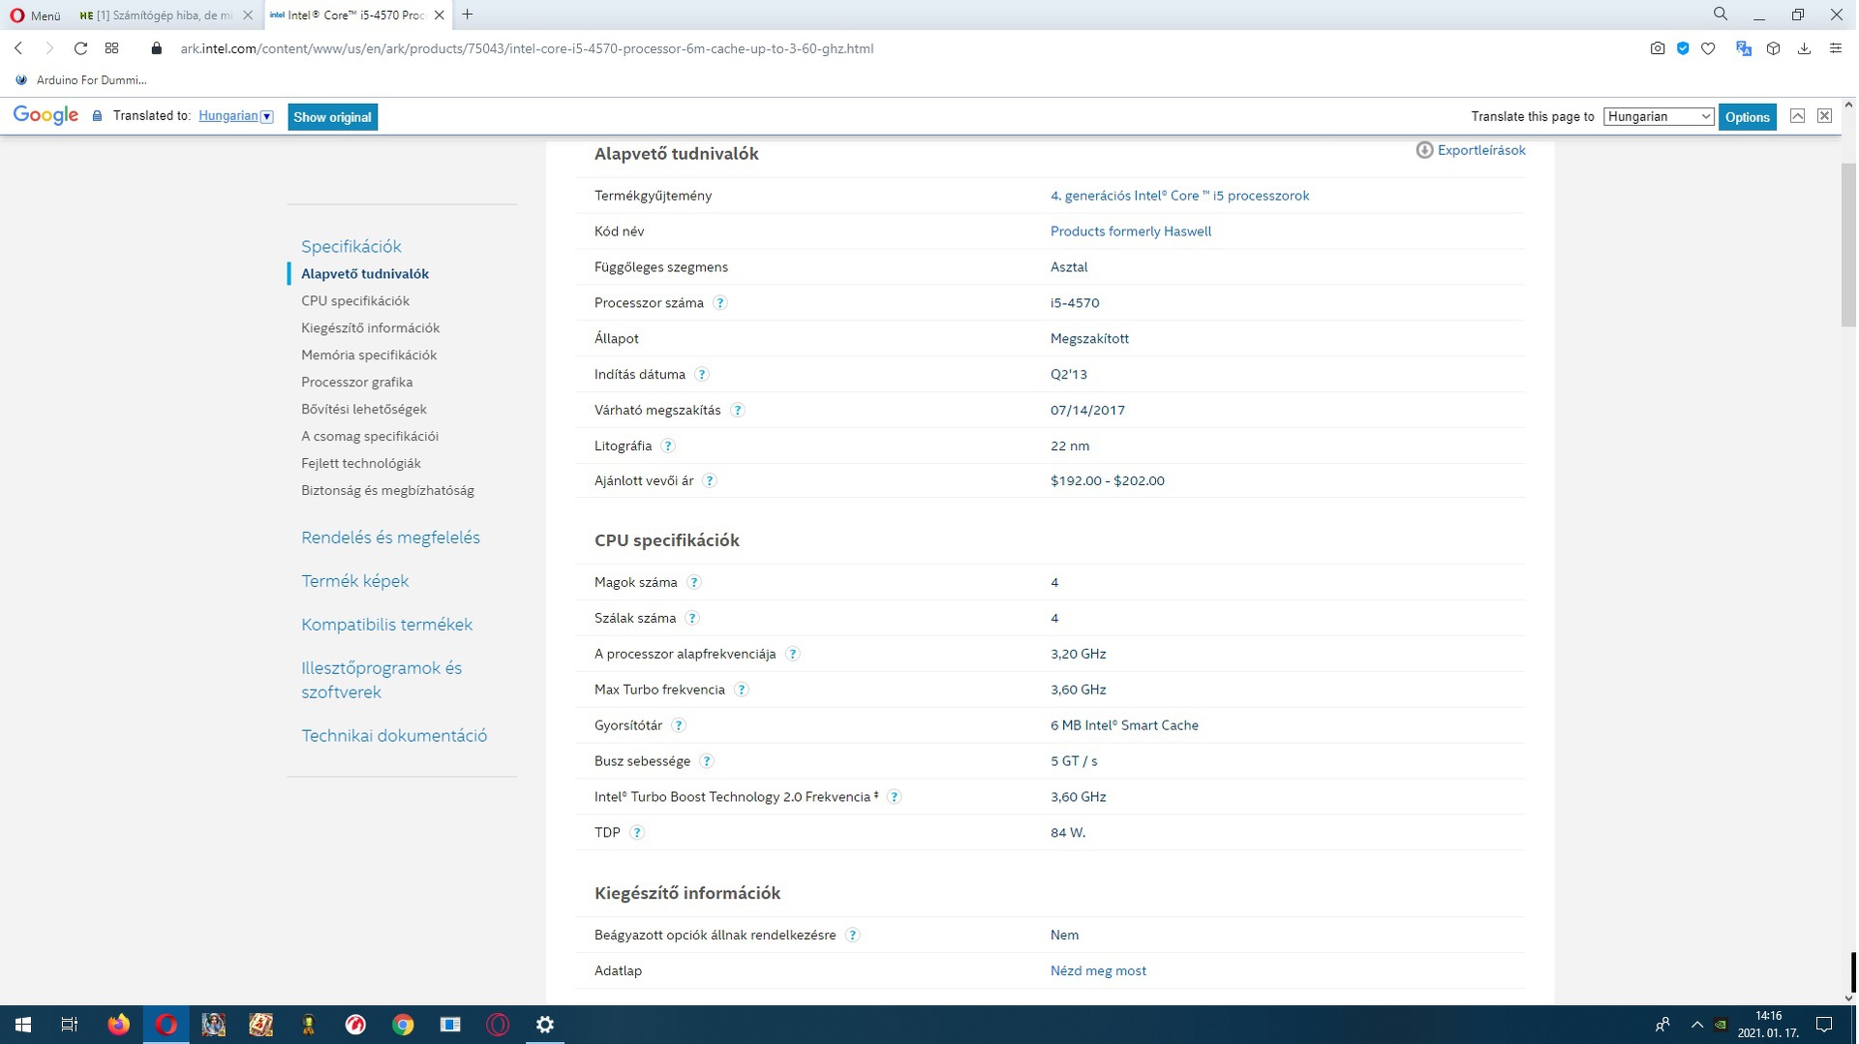This screenshot has height=1044, width=1859.
Task: Search in open tabs with magnifier icon
Action: [x=1721, y=15]
